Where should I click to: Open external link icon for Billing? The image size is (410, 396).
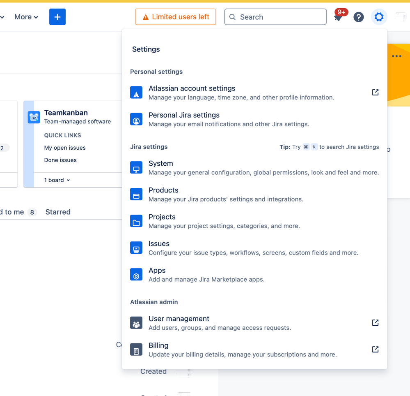point(375,350)
